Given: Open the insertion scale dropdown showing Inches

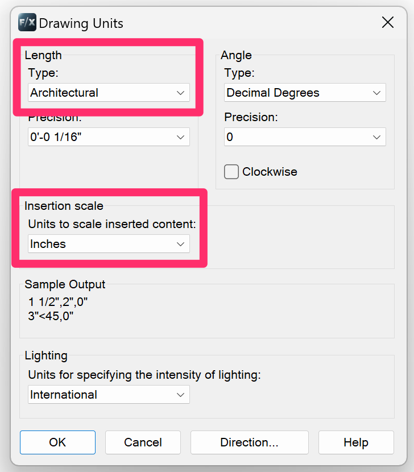Looking at the screenshot, I should click(109, 244).
